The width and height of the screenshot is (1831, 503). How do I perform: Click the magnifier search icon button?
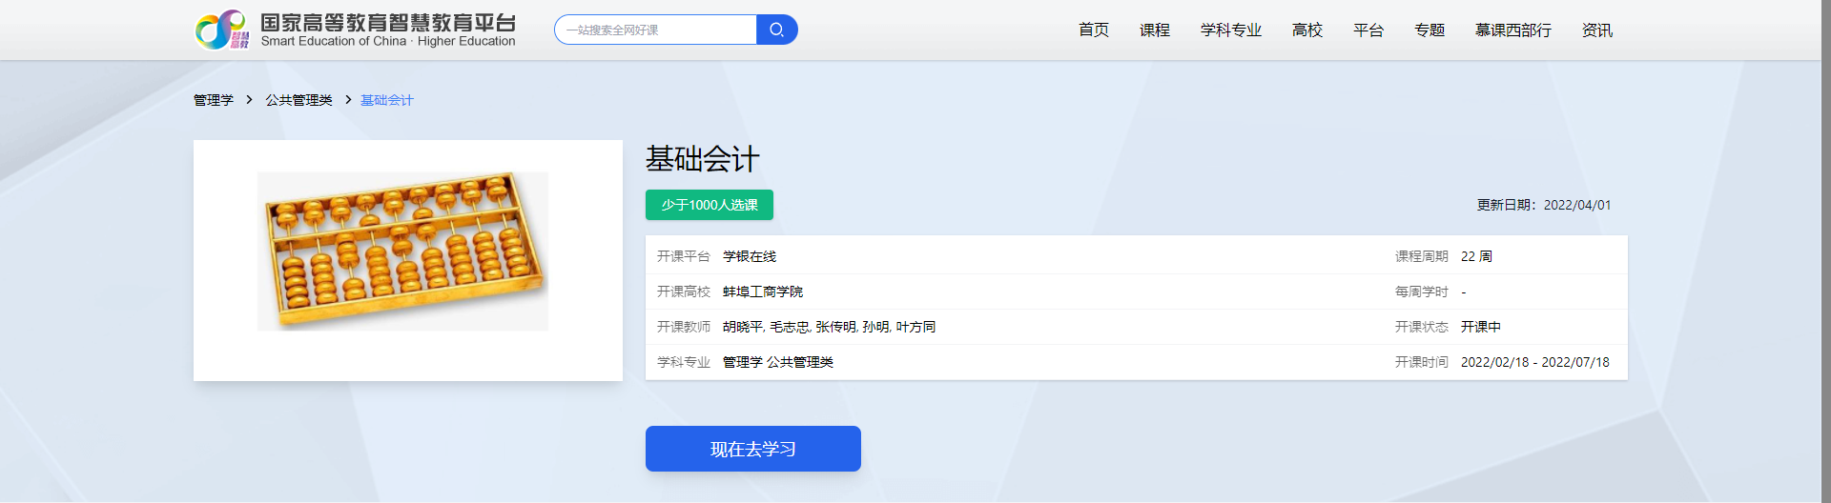coord(776,30)
